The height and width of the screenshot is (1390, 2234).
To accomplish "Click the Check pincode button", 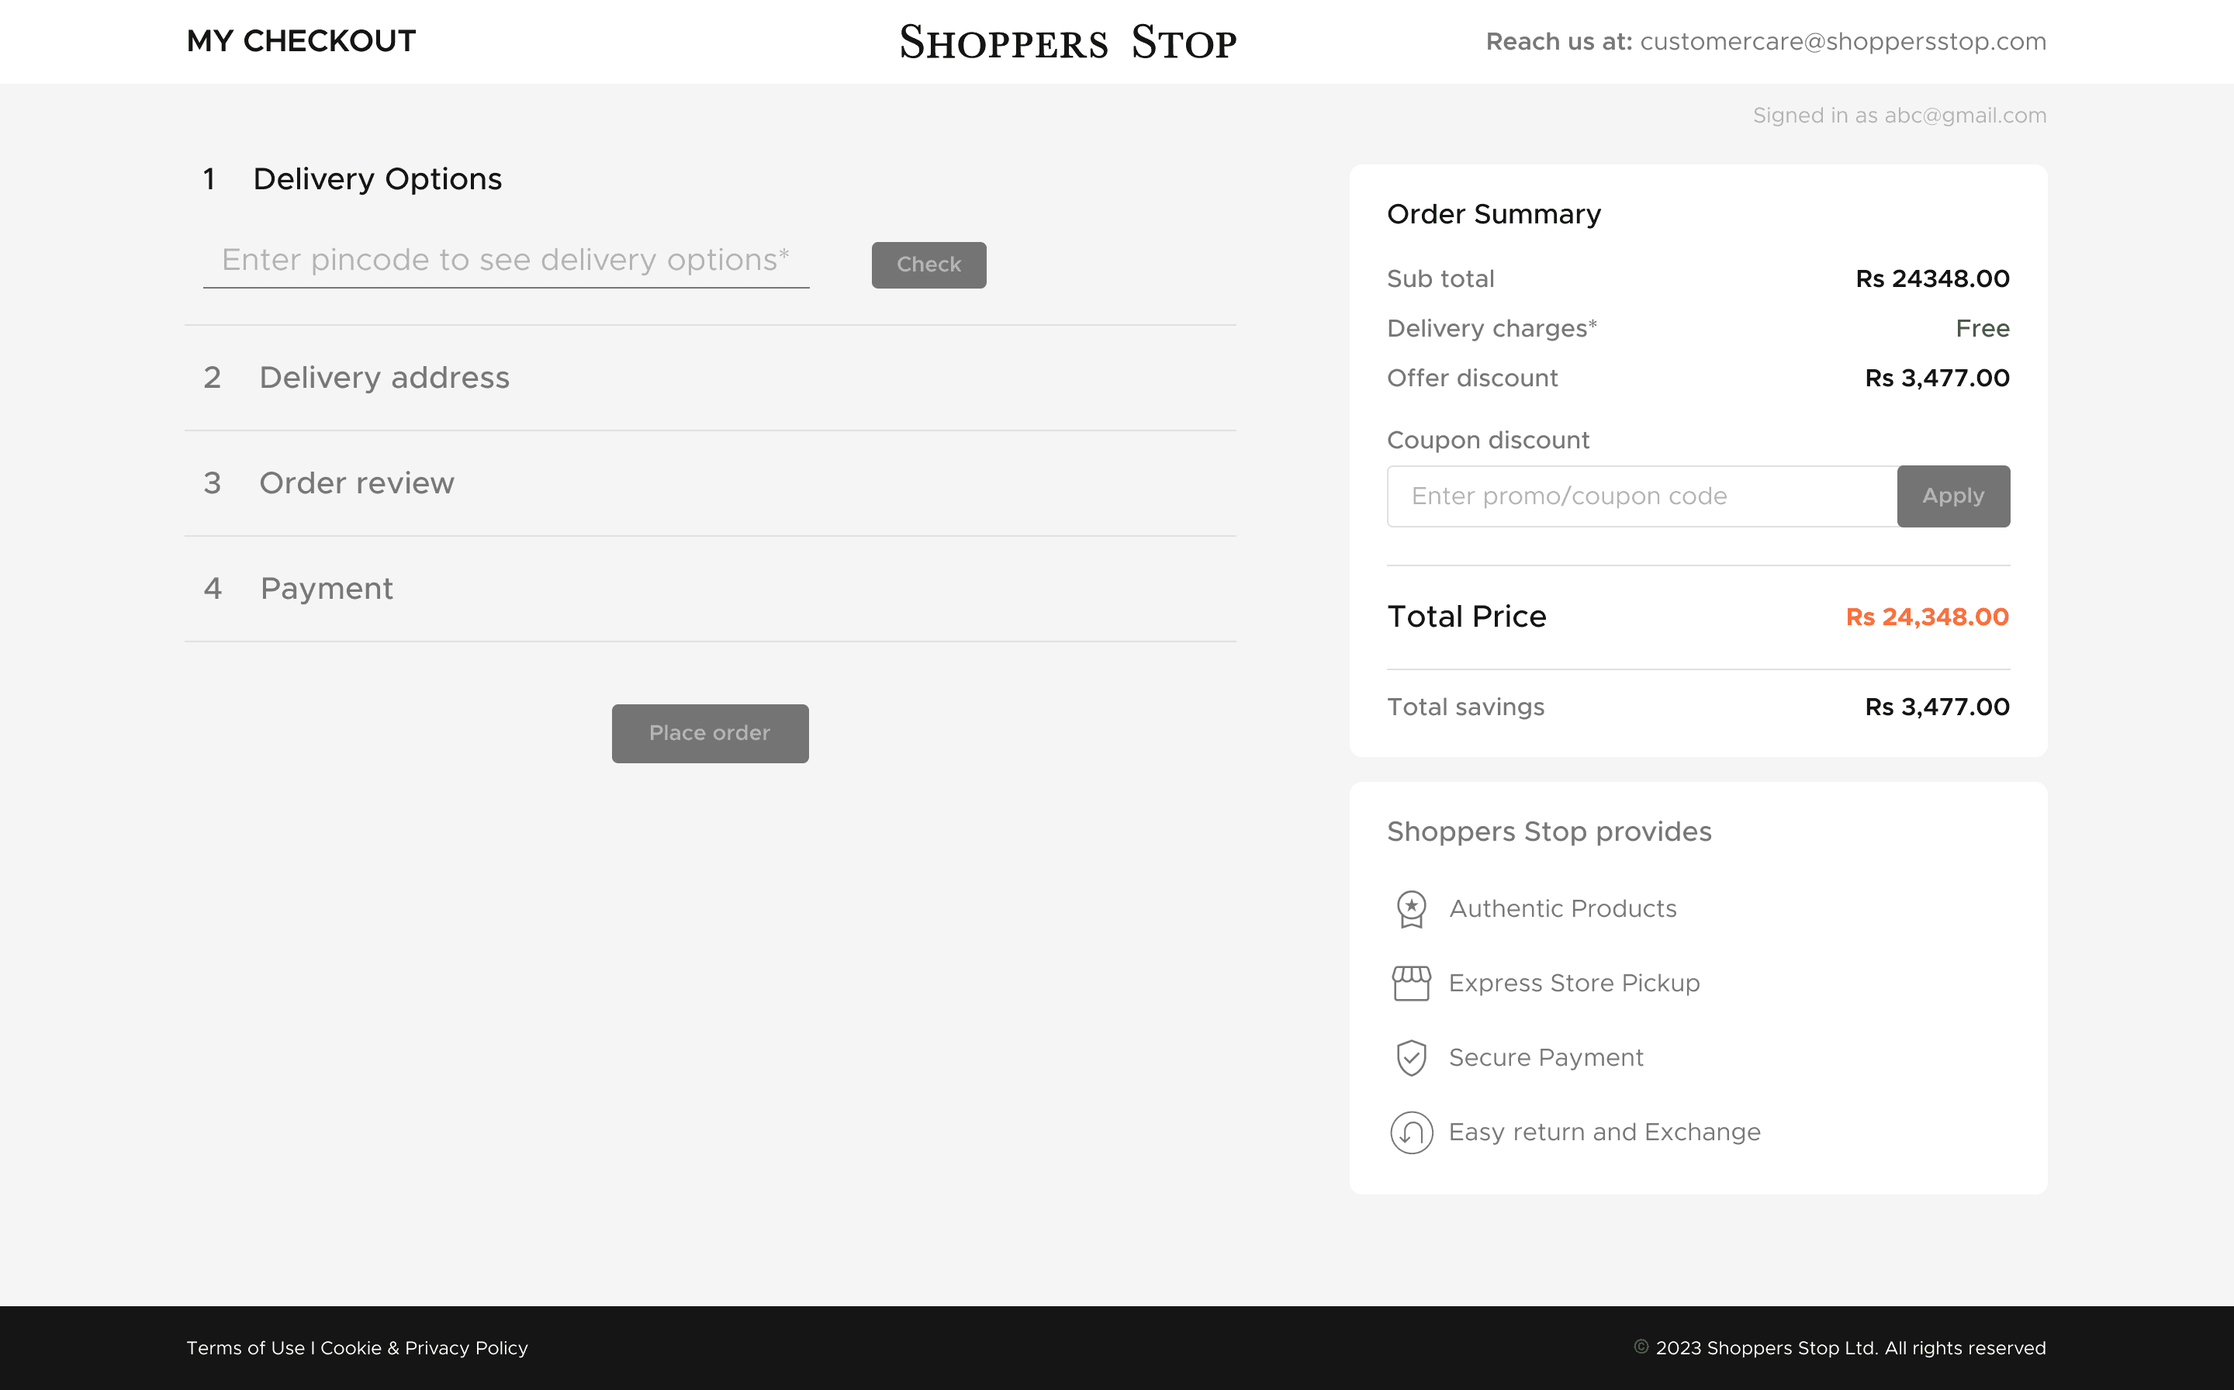I will point(929,265).
